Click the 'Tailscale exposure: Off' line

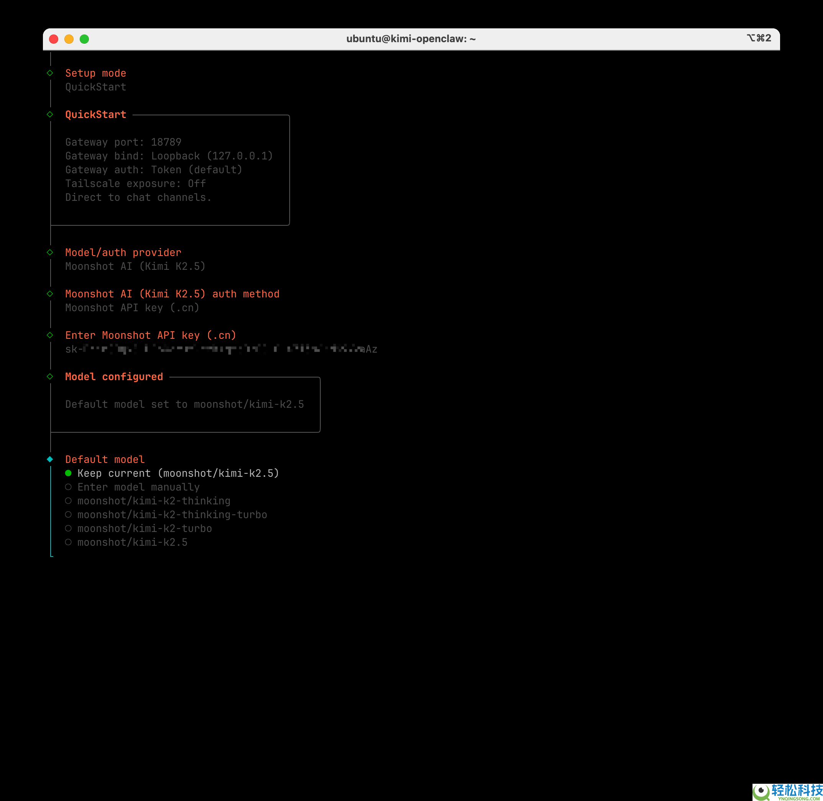(x=135, y=184)
